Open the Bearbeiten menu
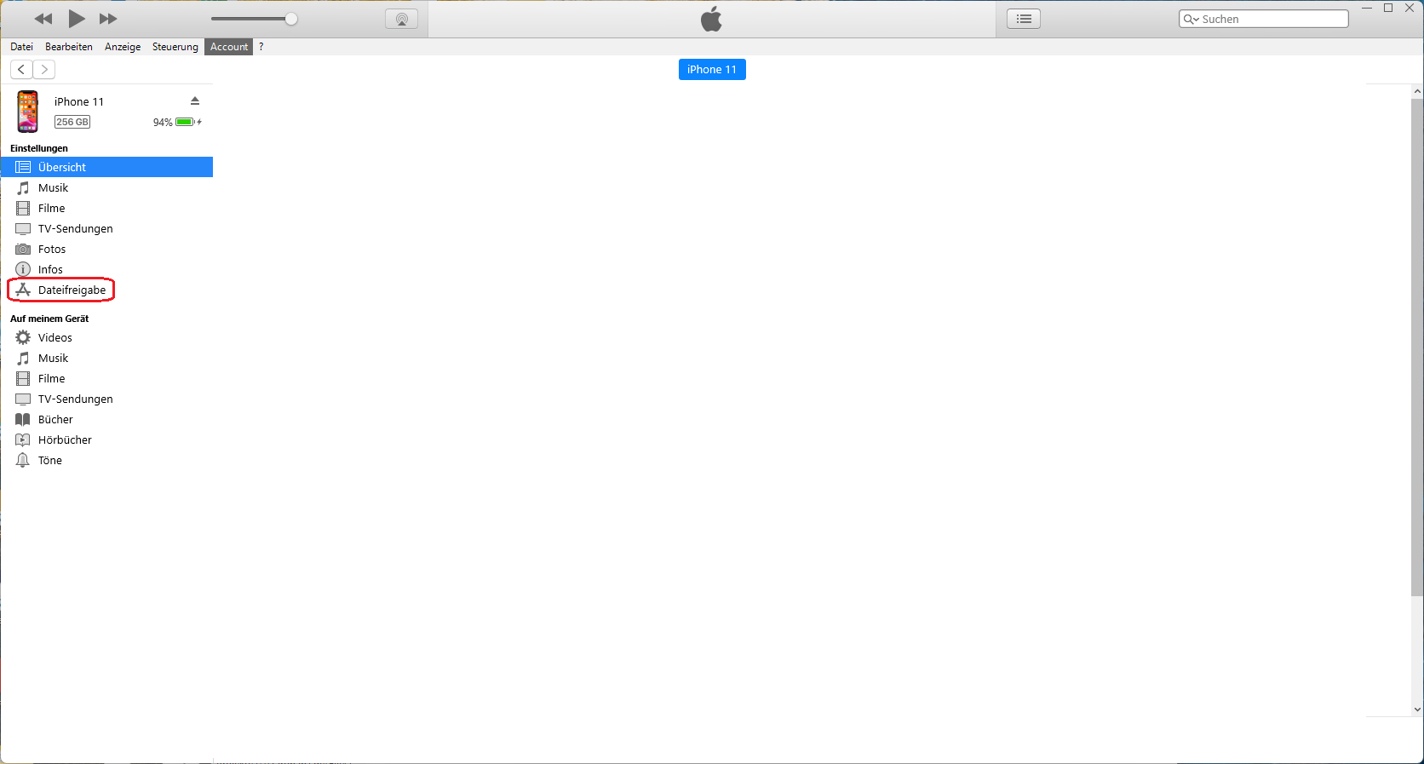 click(x=69, y=47)
